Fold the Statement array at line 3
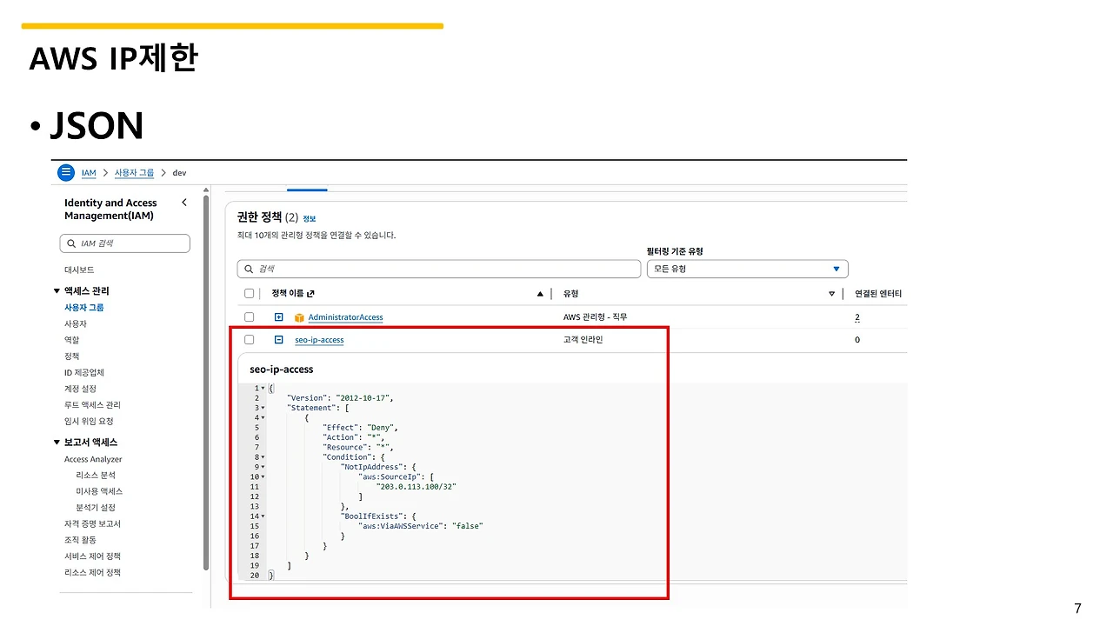The image size is (1113, 626). click(263, 408)
